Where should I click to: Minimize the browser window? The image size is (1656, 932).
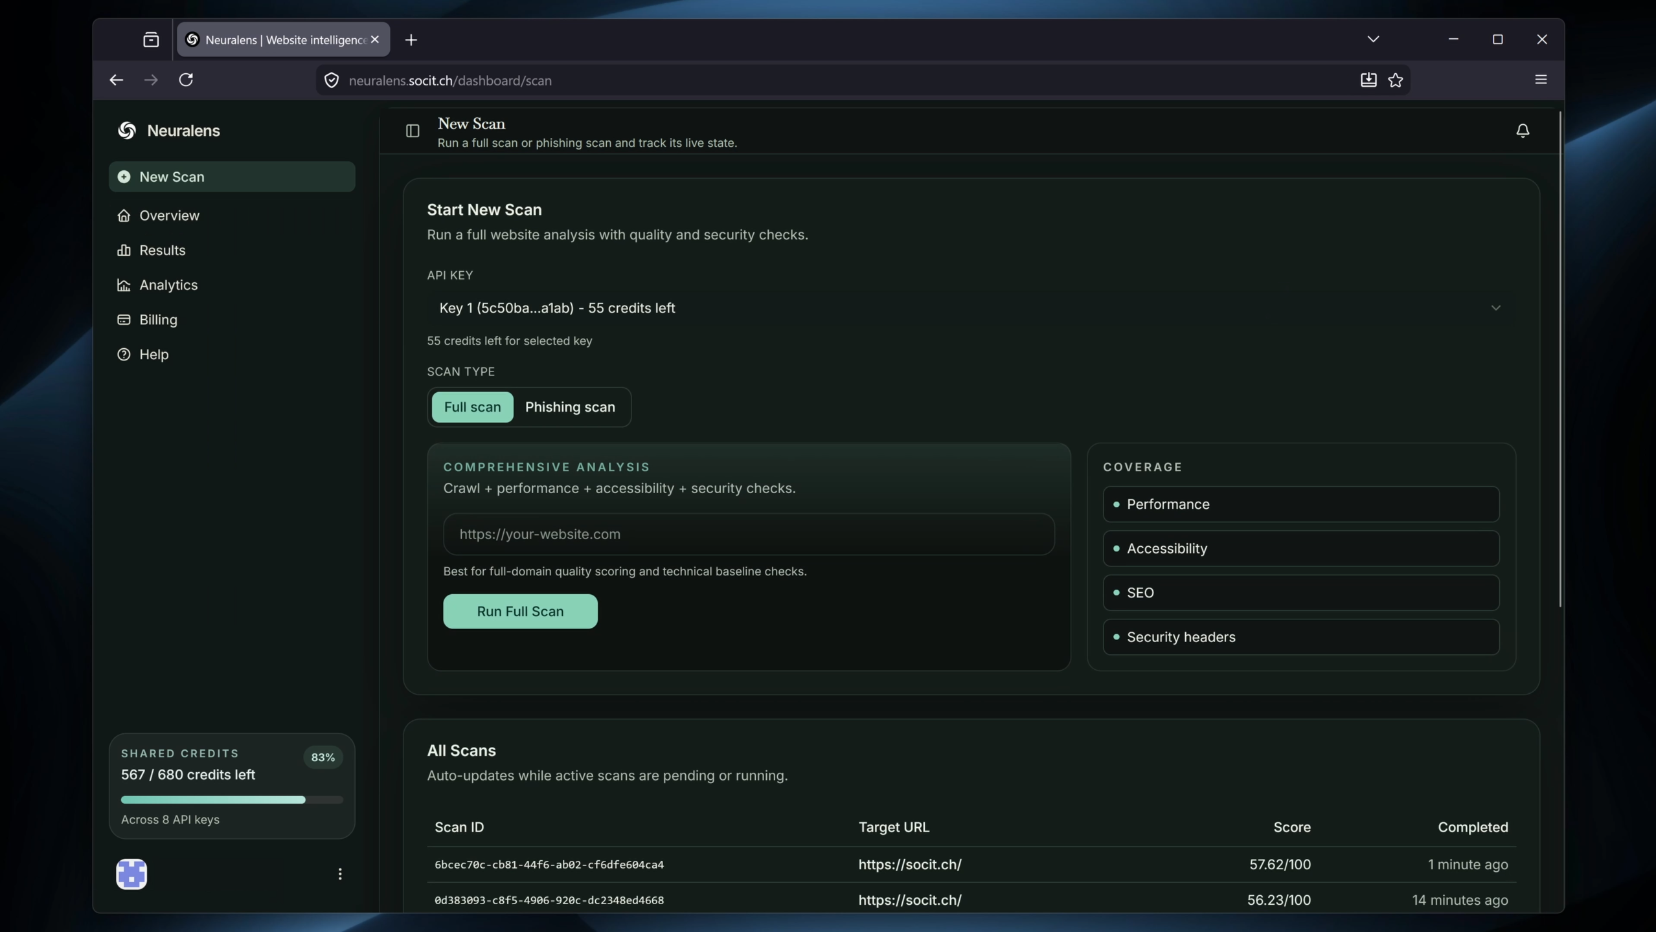1453,39
